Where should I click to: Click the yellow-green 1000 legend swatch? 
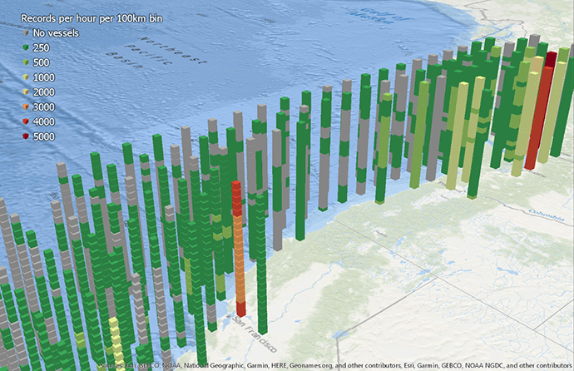tap(26, 77)
